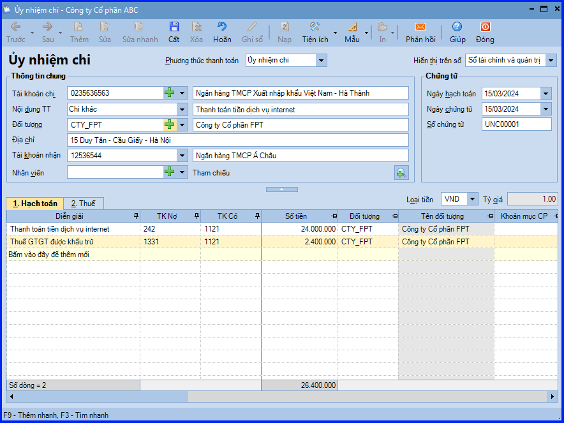The height and width of the screenshot is (423, 564).
Task: Pin the TK Có column
Action: 257,216
